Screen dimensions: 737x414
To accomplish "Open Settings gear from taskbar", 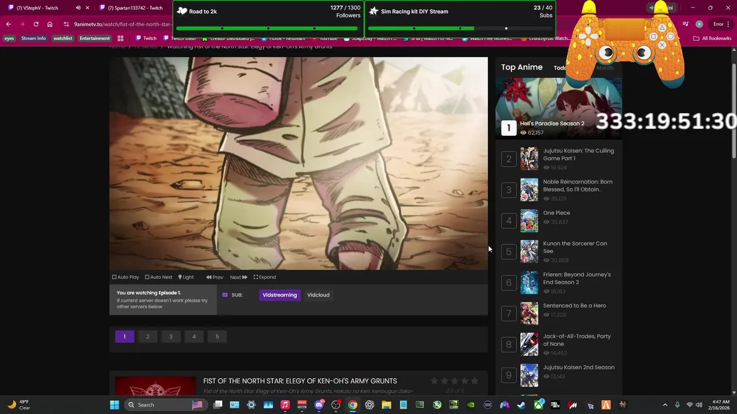I will click(251, 405).
